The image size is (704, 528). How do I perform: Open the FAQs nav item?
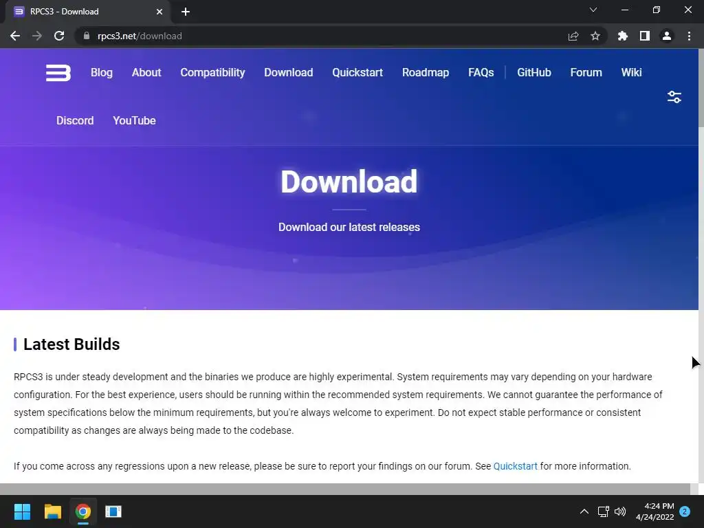481,73
